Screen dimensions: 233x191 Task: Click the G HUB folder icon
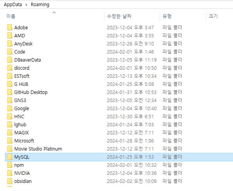coord(10,84)
